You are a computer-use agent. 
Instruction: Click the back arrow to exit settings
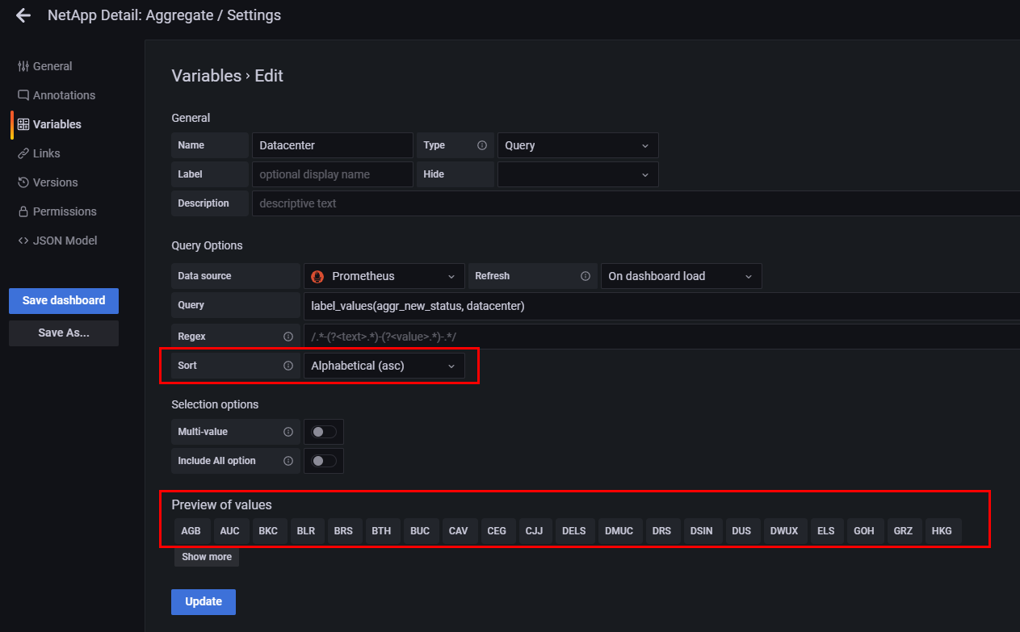23,15
